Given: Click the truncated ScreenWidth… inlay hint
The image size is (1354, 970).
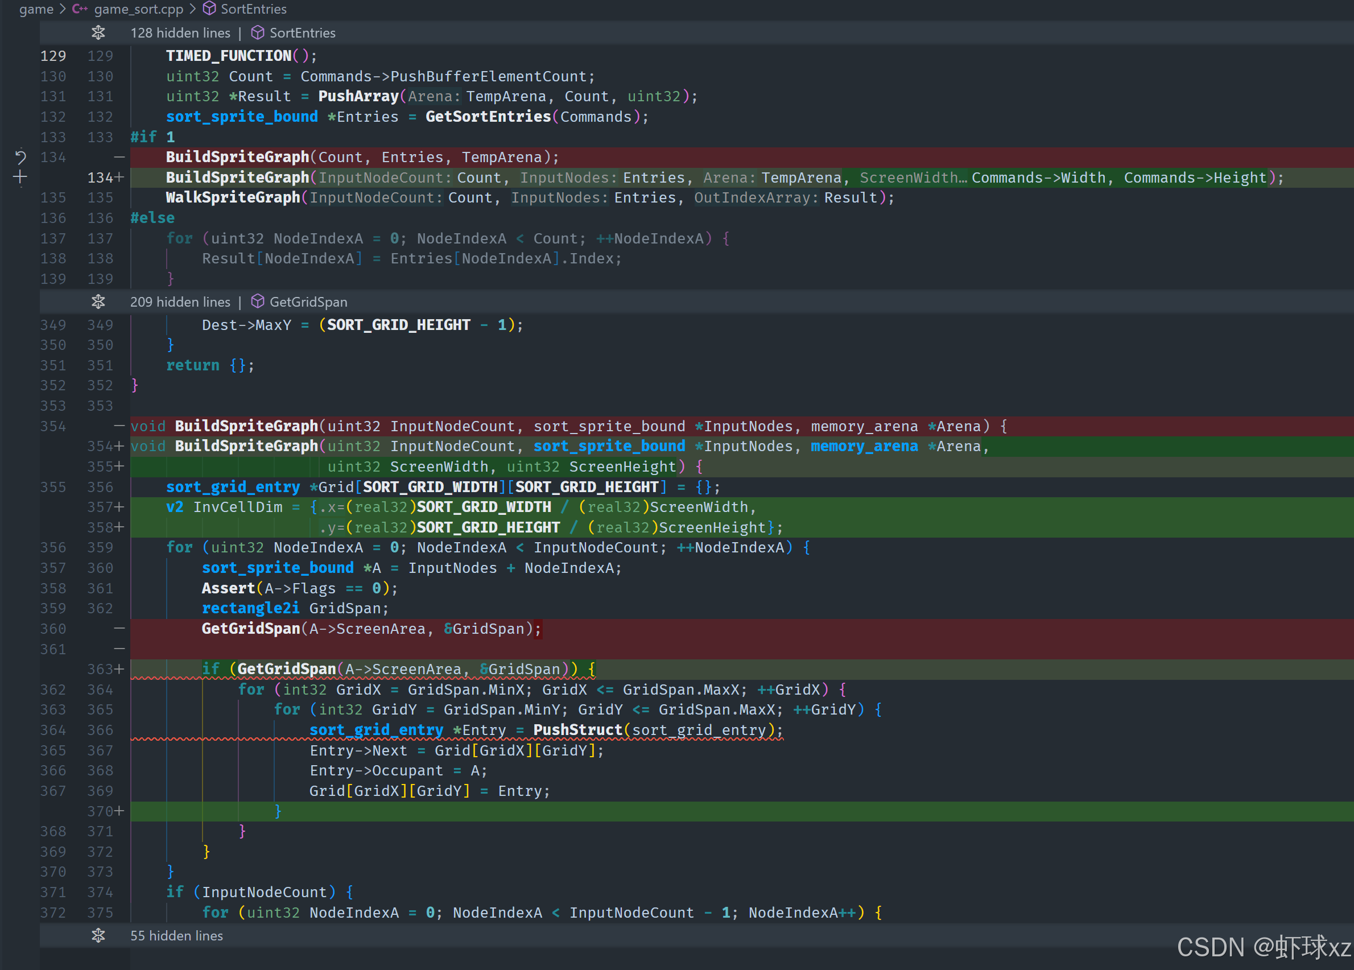Looking at the screenshot, I should (x=913, y=178).
